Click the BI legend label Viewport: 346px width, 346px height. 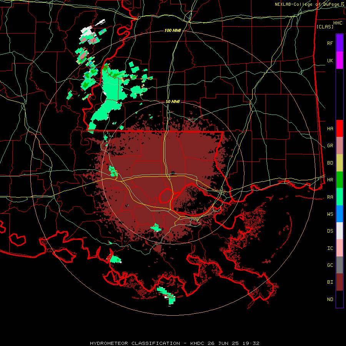click(330, 282)
